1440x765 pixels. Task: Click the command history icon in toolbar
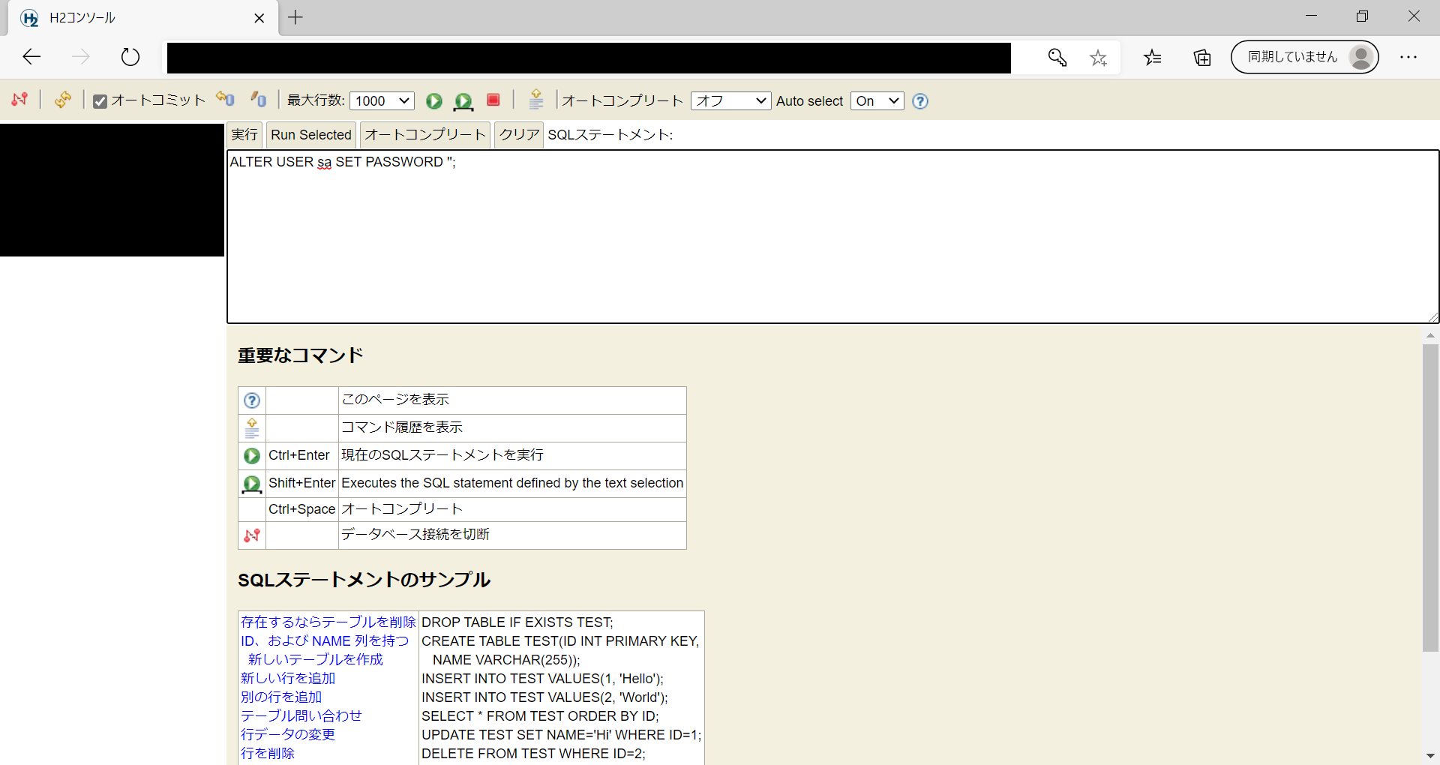point(536,99)
